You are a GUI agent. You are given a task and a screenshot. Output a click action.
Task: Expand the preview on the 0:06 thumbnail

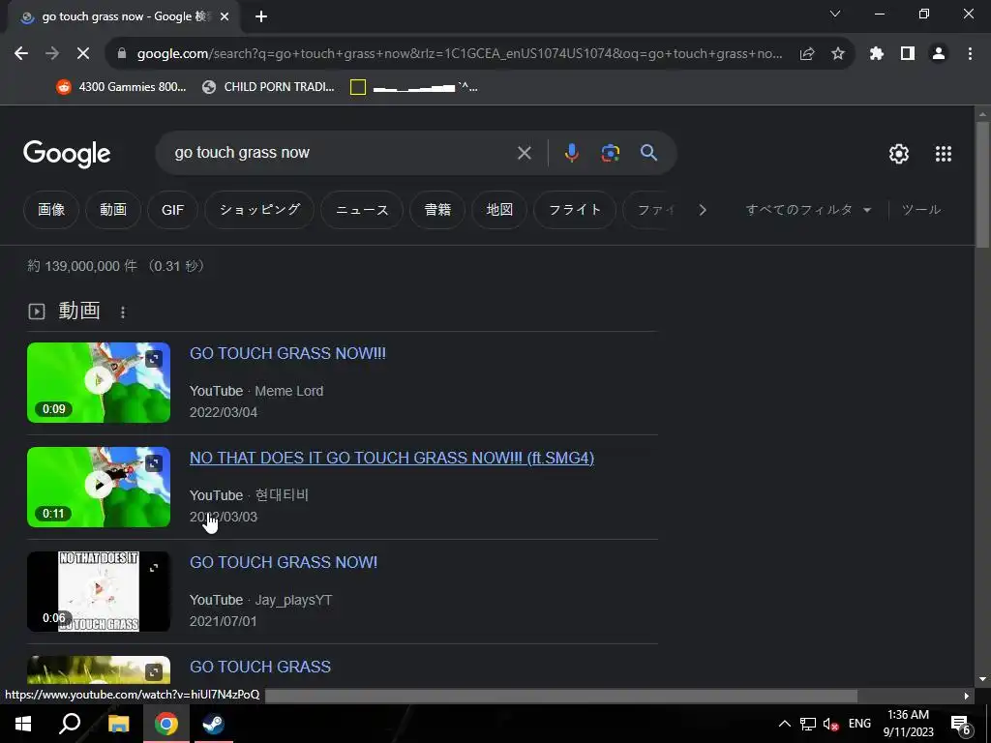(154, 568)
